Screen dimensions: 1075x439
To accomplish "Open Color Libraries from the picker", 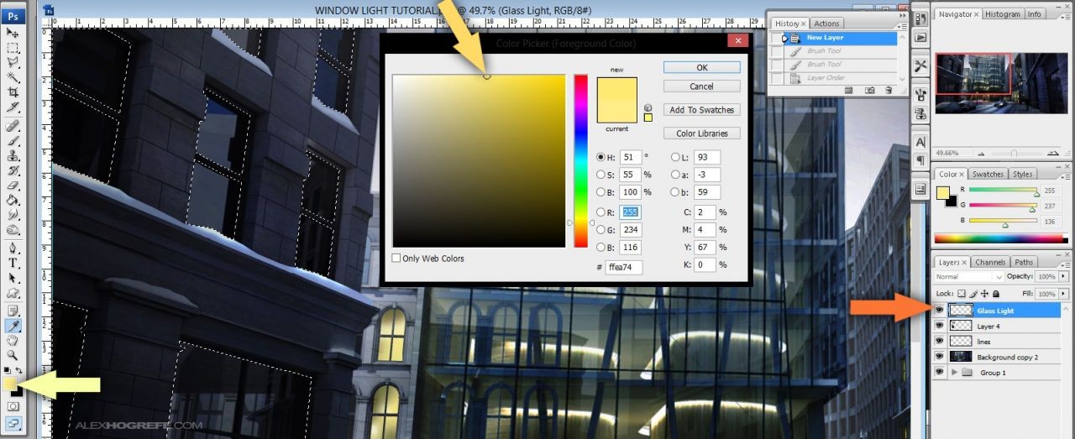I will click(x=701, y=133).
